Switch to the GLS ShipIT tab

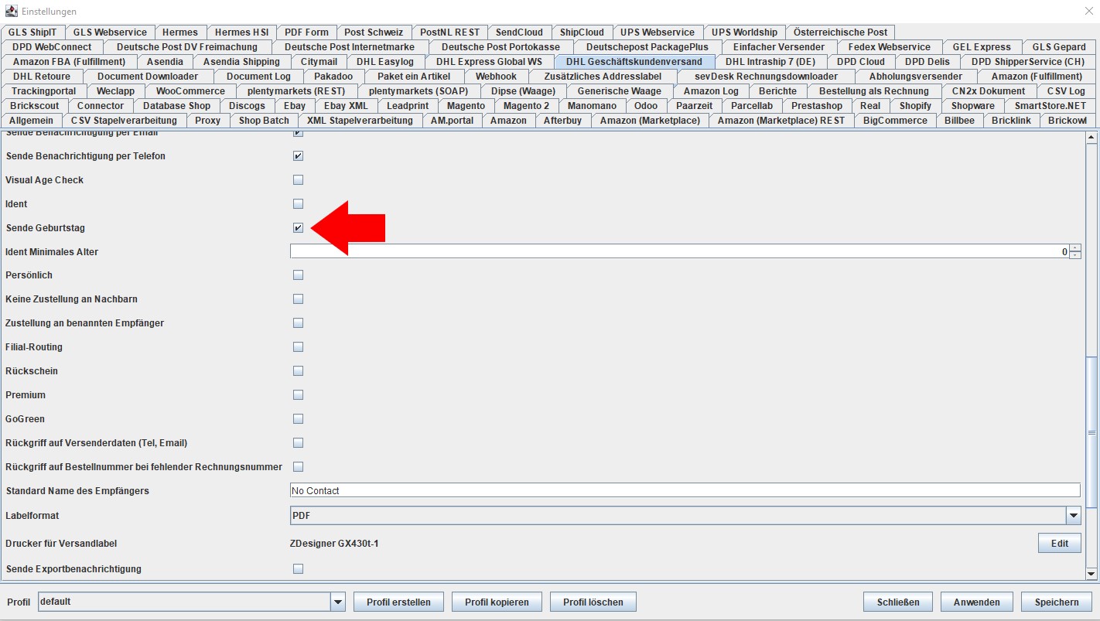pyautogui.click(x=32, y=32)
